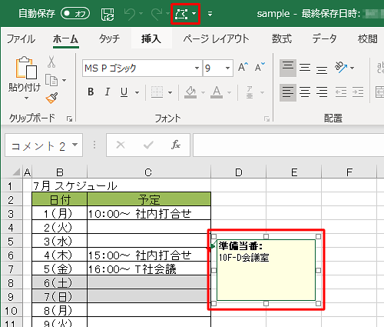Click the Format Painter brush icon
Image resolution: width=384 pixels, height=327 pixels.
[51, 98]
